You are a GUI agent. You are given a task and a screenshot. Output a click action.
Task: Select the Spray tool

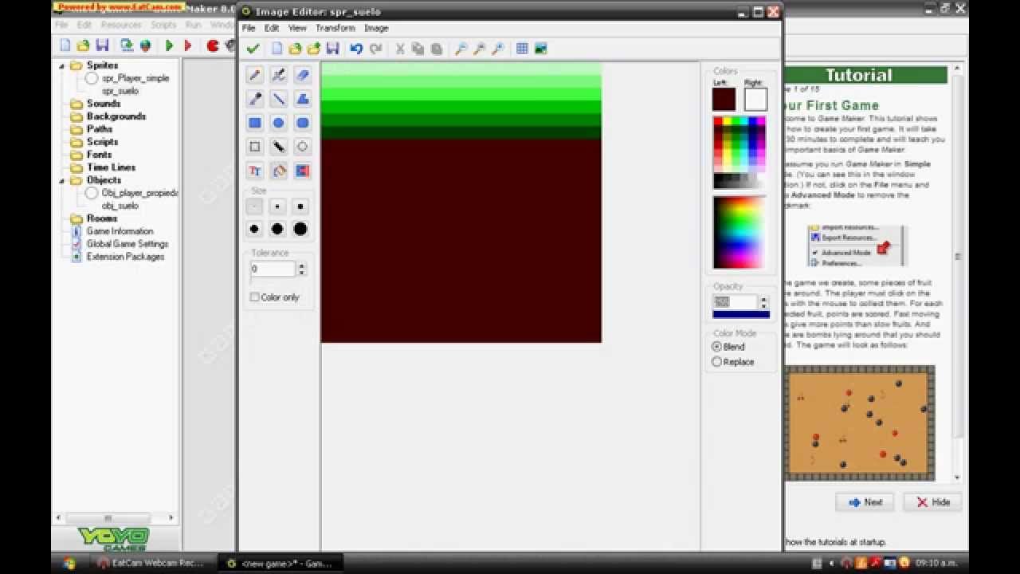tap(279, 75)
